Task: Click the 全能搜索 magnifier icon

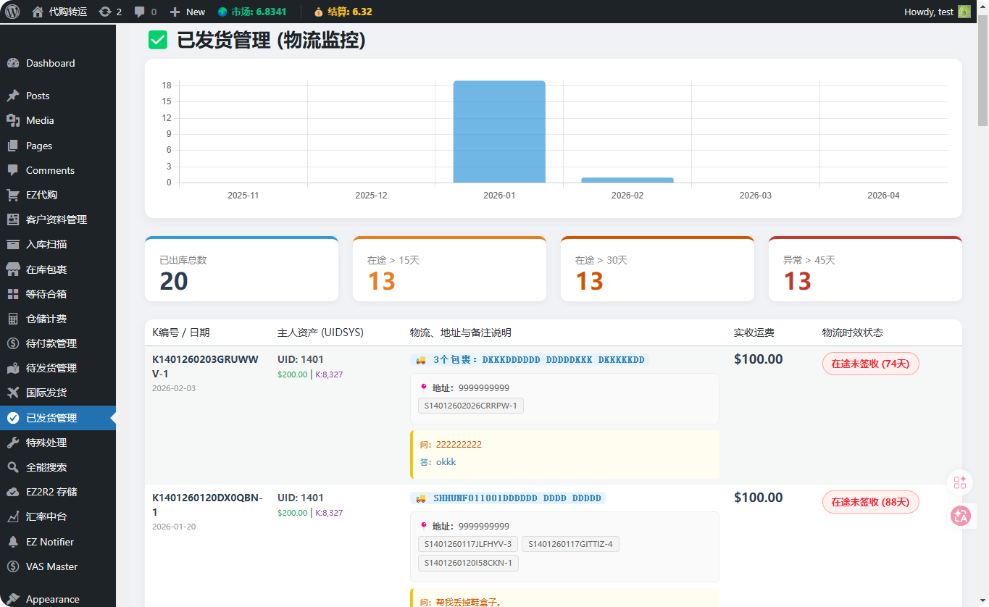Action: point(13,467)
